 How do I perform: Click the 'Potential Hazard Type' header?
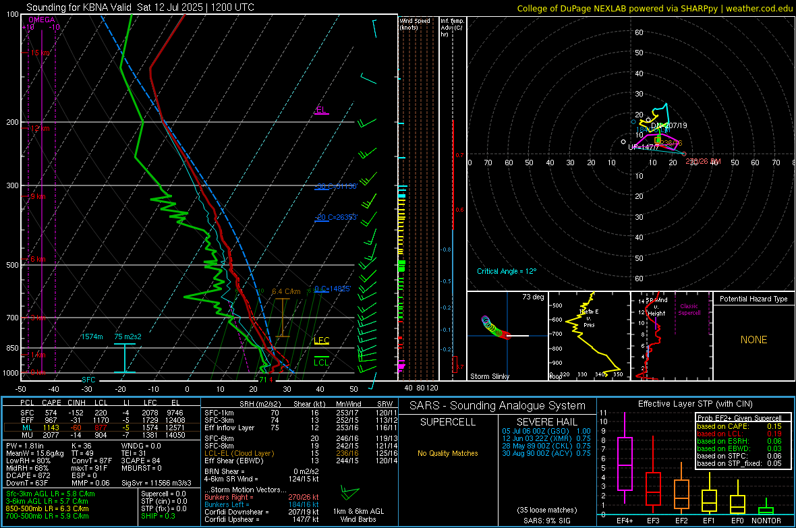tap(754, 299)
